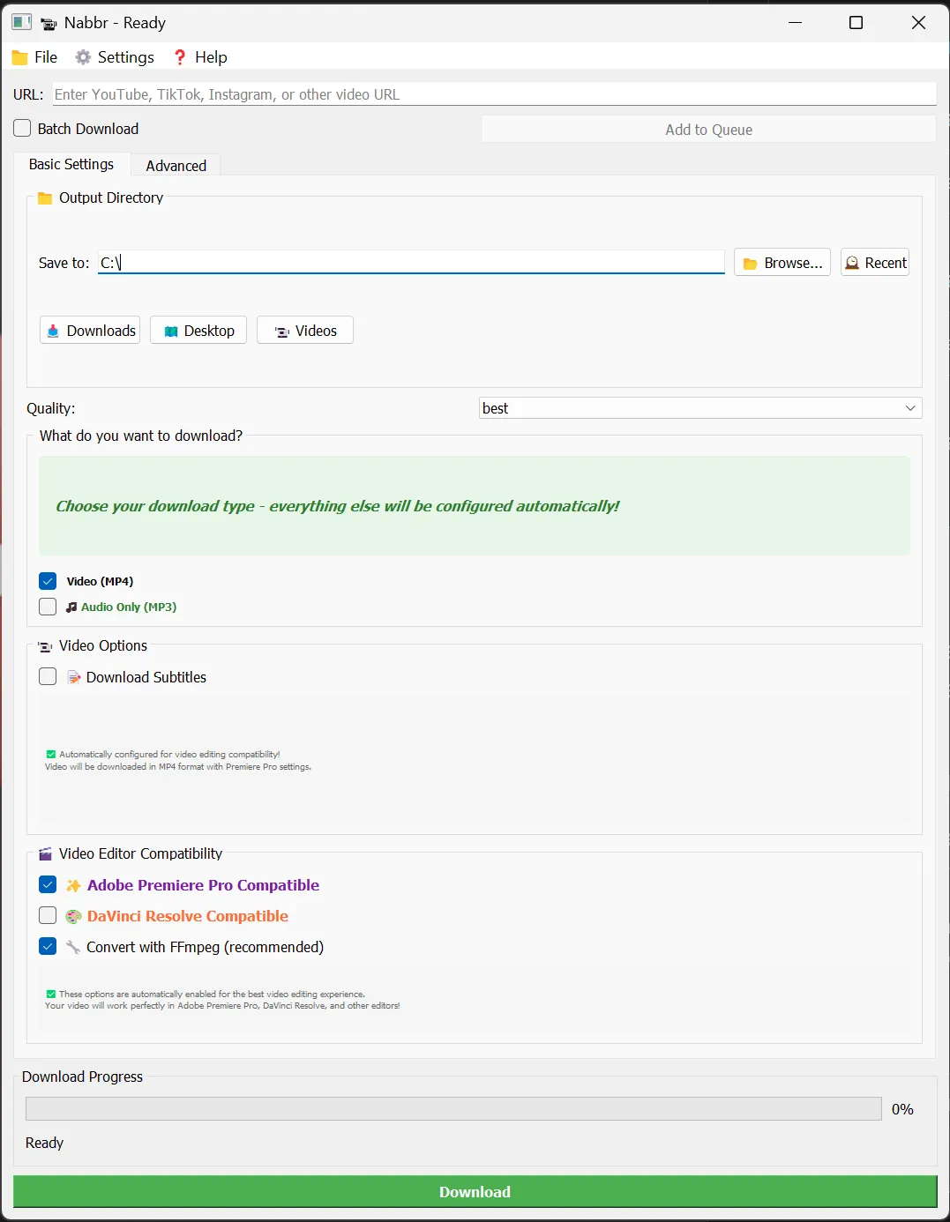Screen dimensions: 950x1222
Task: Click the Recent locations icon
Action: pos(852,262)
